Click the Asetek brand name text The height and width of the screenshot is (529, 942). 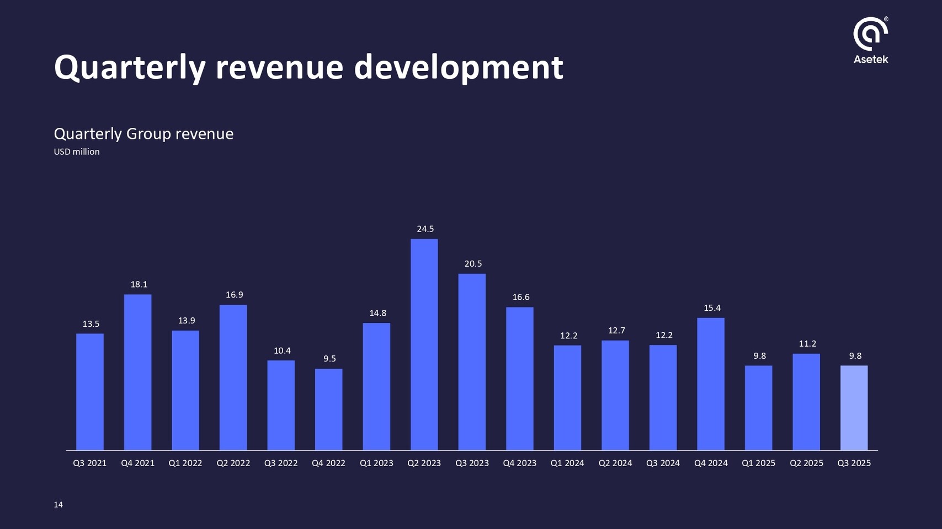pyautogui.click(x=870, y=60)
